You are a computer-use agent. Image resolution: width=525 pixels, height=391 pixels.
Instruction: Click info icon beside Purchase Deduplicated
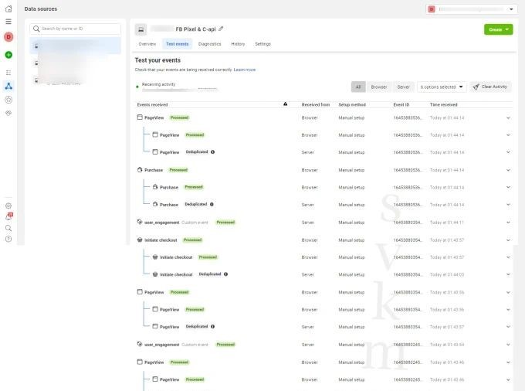tap(212, 204)
